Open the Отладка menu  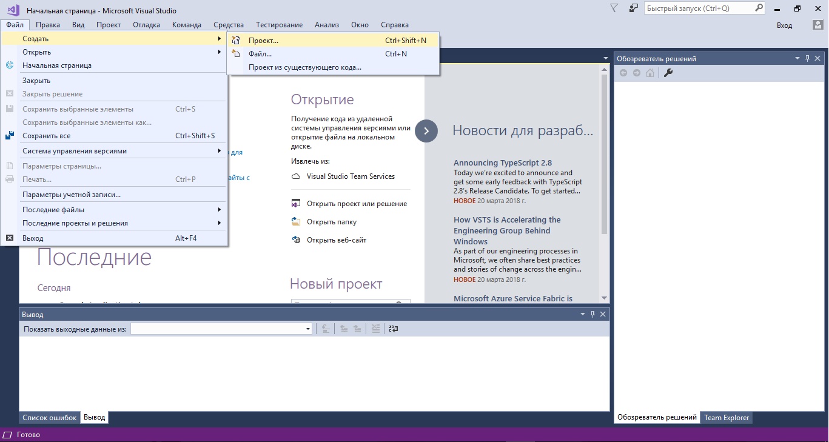pyautogui.click(x=146, y=25)
